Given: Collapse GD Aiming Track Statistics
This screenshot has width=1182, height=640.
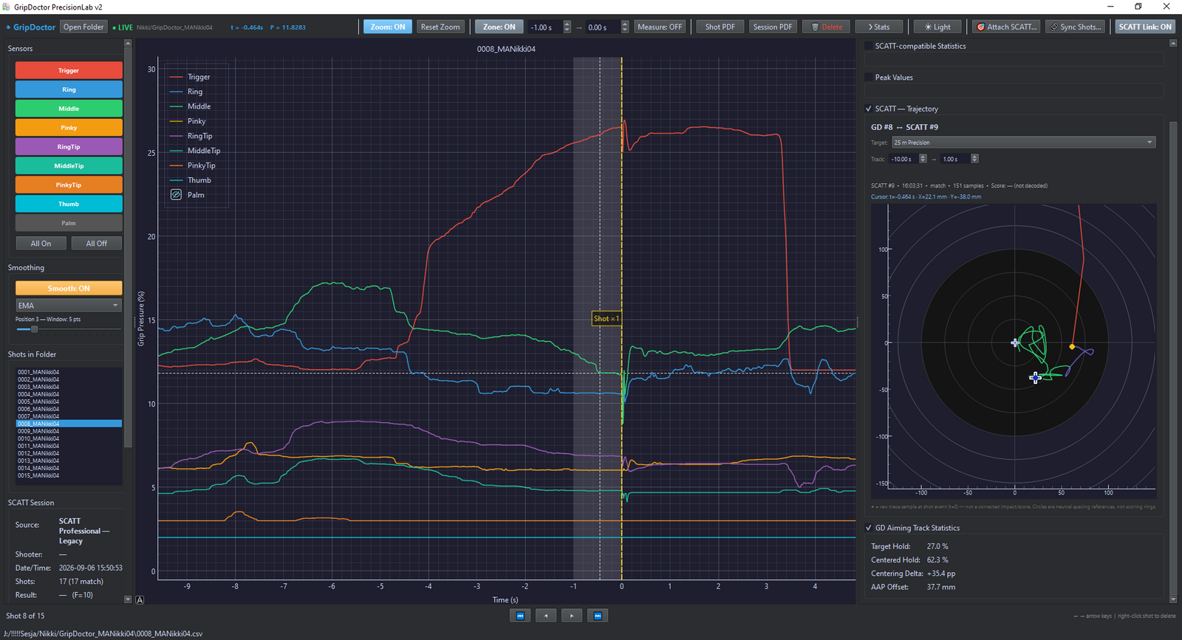Looking at the screenshot, I should click(x=869, y=528).
